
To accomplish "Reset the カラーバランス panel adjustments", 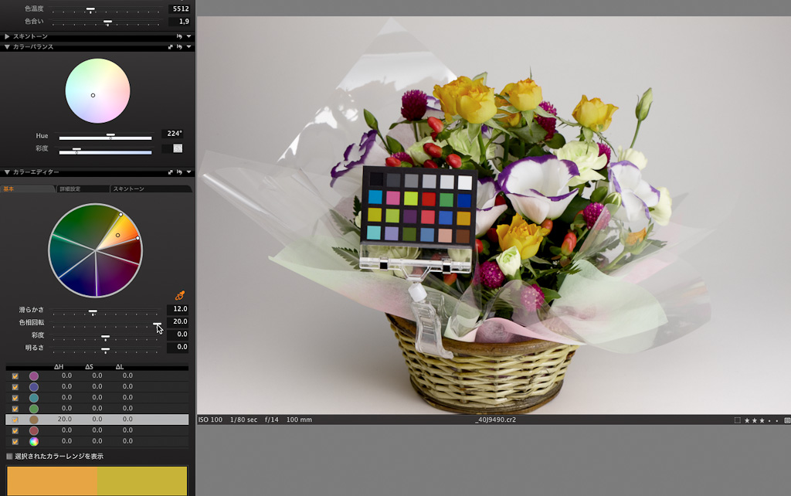I will (x=180, y=46).
